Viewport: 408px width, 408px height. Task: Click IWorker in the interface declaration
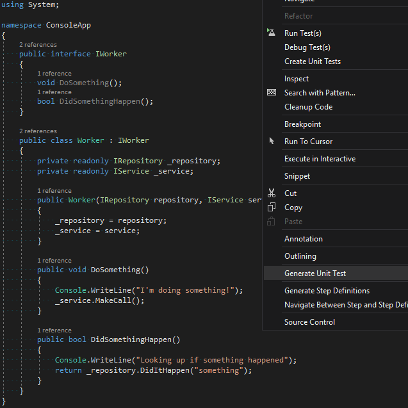[x=111, y=54]
